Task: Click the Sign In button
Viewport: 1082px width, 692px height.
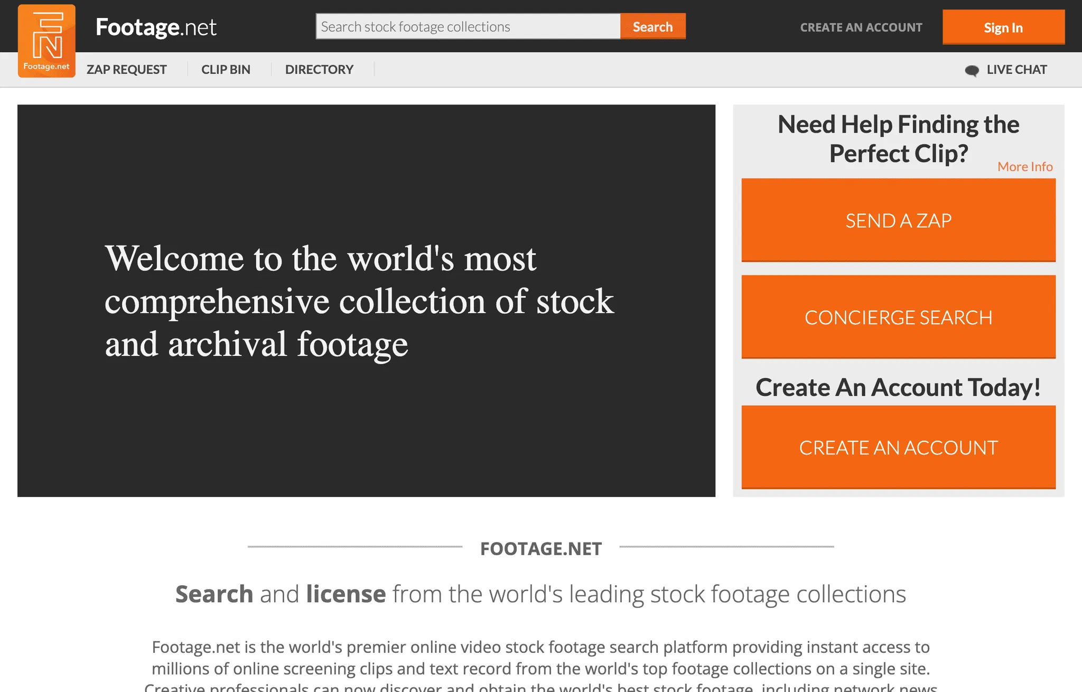Action: pos(1003,27)
